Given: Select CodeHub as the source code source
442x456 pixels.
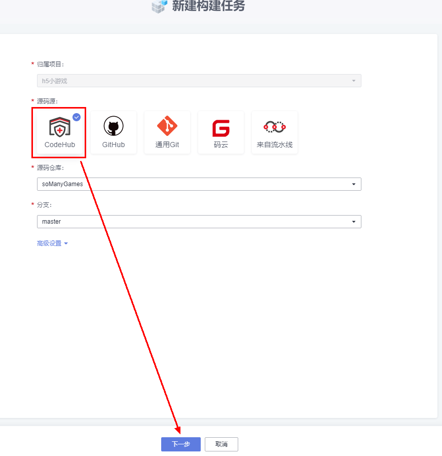Looking at the screenshot, I should click(60, 132).
